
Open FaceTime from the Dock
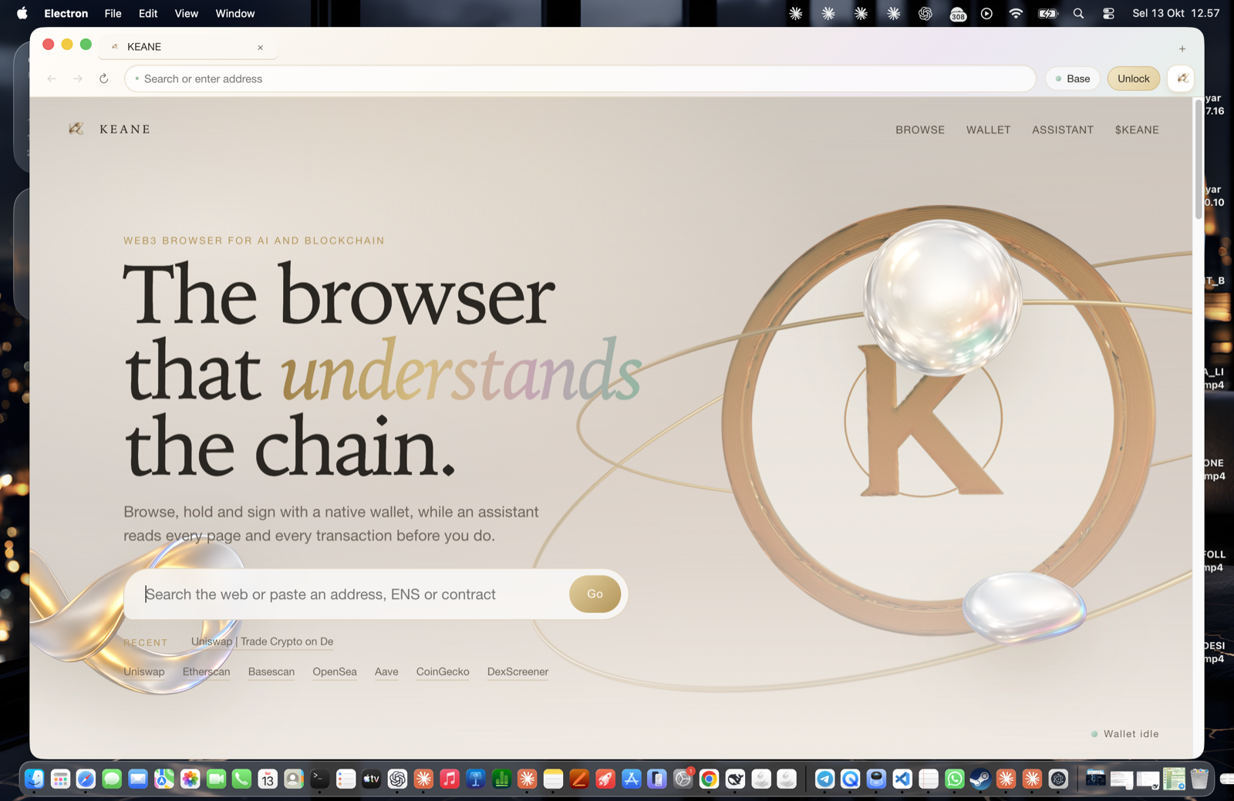(216, 779)
